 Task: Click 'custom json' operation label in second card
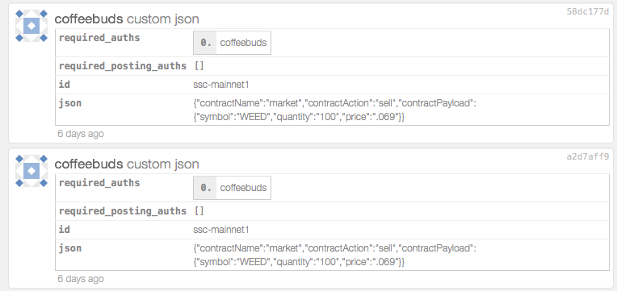click(163, 164)
